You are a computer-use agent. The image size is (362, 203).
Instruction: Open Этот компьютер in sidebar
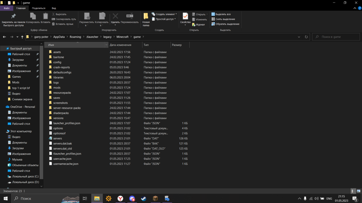(21, 131)
